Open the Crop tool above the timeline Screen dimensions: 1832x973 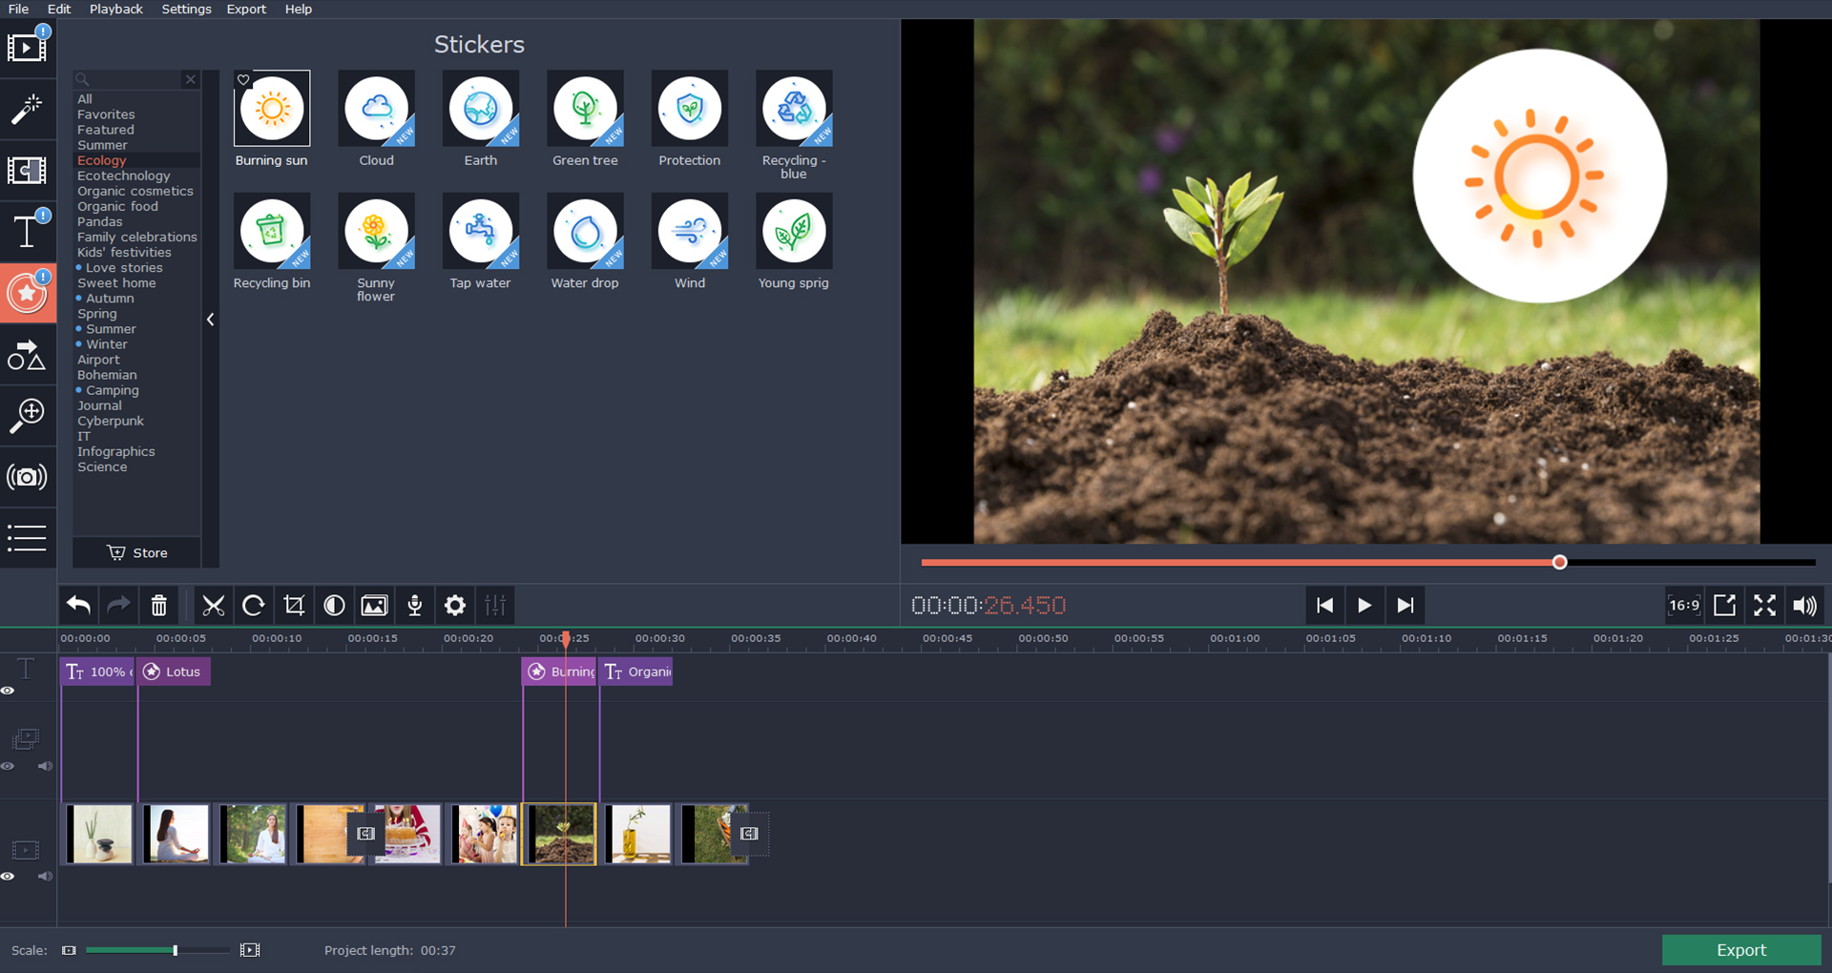(295, 606)
